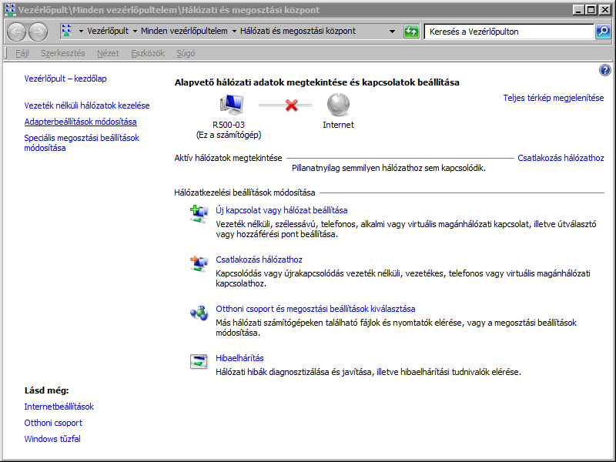
Task: Expand the arrow before Hálózati és megosztási központ
Action: pos(235,32)
